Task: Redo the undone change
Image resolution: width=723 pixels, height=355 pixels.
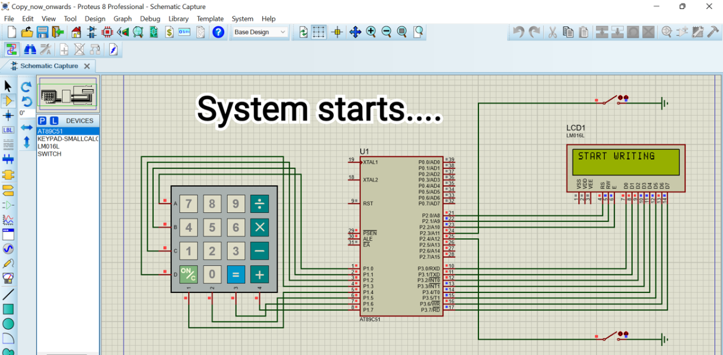Action: point(534,32)
